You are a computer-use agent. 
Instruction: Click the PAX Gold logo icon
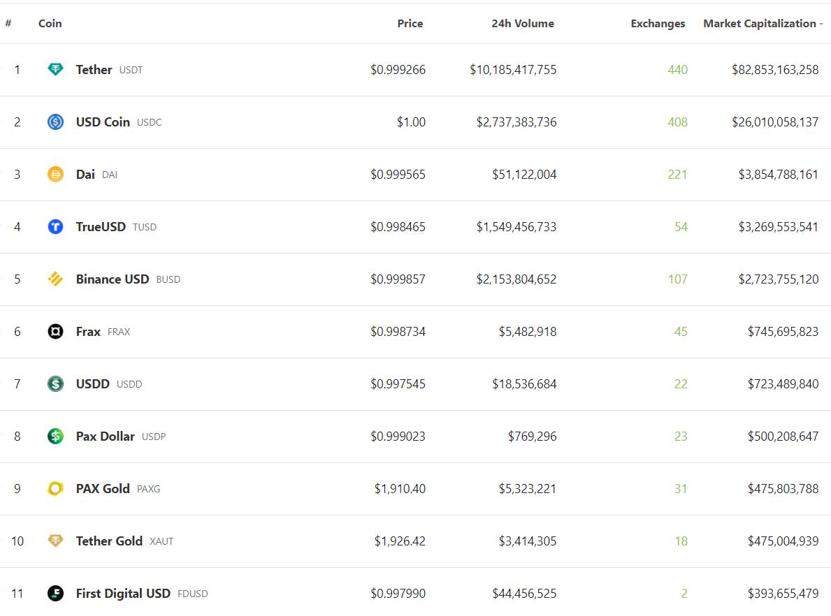point(55,488)
